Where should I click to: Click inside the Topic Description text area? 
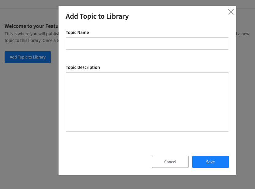(x=147, y=102)
